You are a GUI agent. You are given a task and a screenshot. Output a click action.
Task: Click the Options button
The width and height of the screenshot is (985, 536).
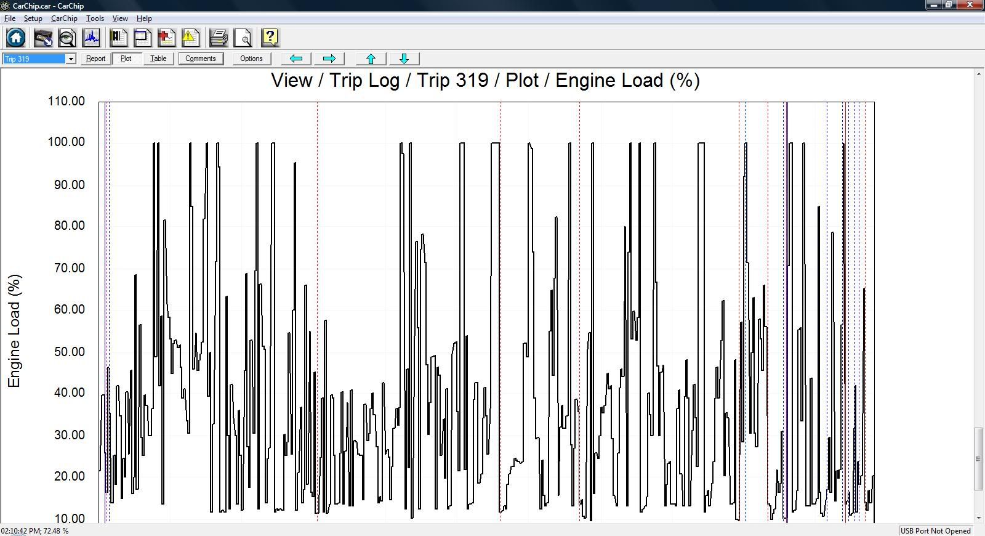pyautogui.click(x=251, y=59)
